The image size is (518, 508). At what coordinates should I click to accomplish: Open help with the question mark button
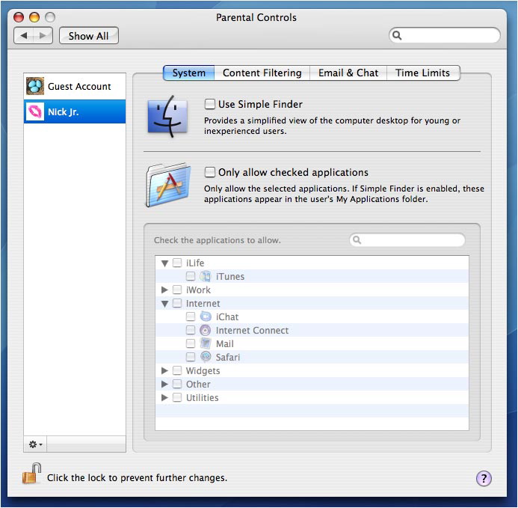[x=484, y=478]
